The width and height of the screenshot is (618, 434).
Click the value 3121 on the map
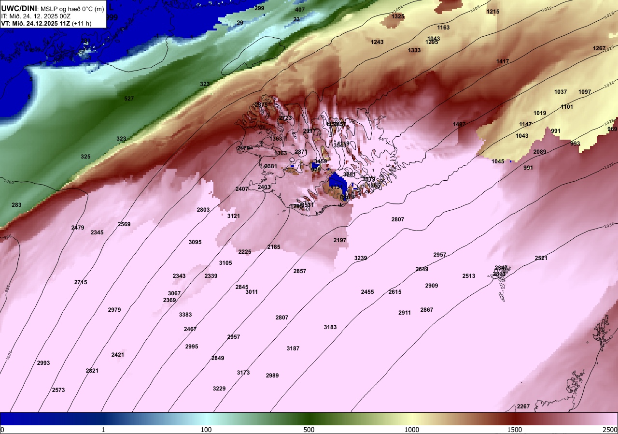pyautogui.click(x=234, y=216)
